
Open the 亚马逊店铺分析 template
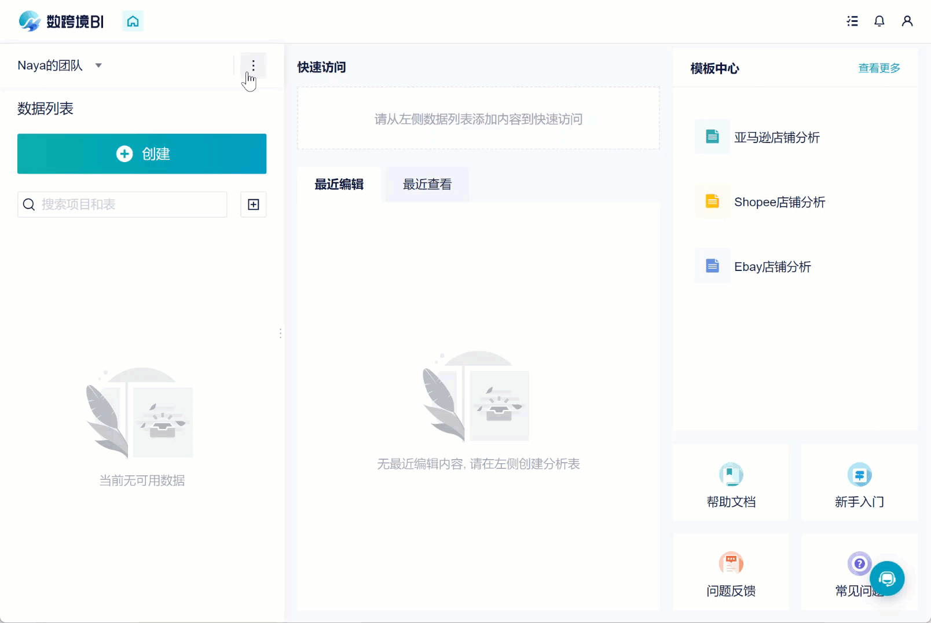pyautogui.click(x=777, y=137)
